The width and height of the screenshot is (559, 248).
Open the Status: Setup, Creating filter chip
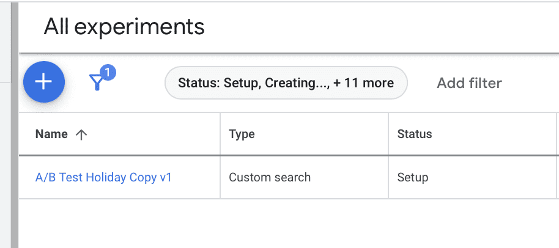click(x=286, y=83)
